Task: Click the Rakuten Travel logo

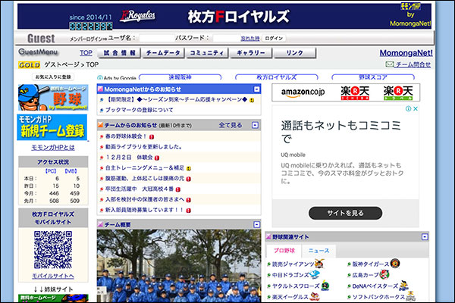Action: (x=399, y=92)
